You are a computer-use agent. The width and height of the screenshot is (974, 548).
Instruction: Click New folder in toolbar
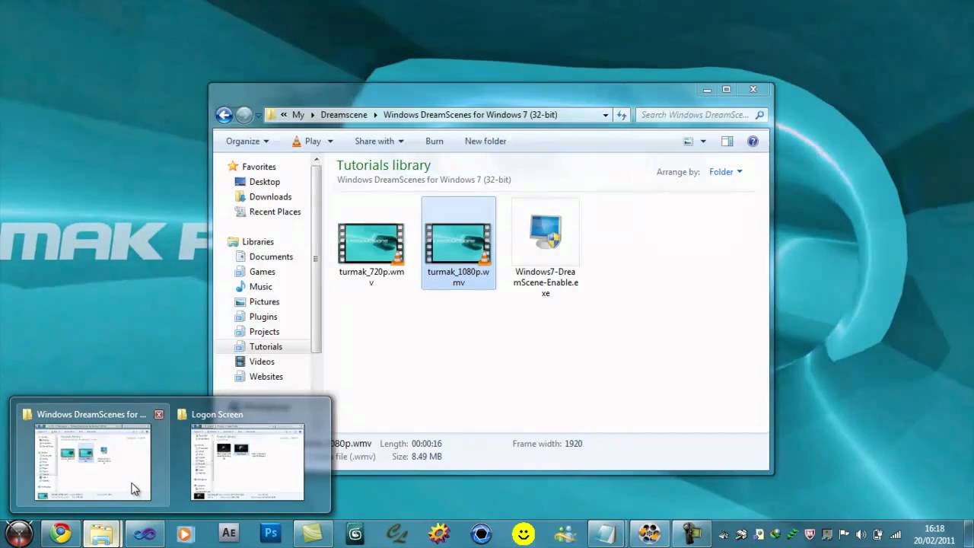tap(485, 141)
